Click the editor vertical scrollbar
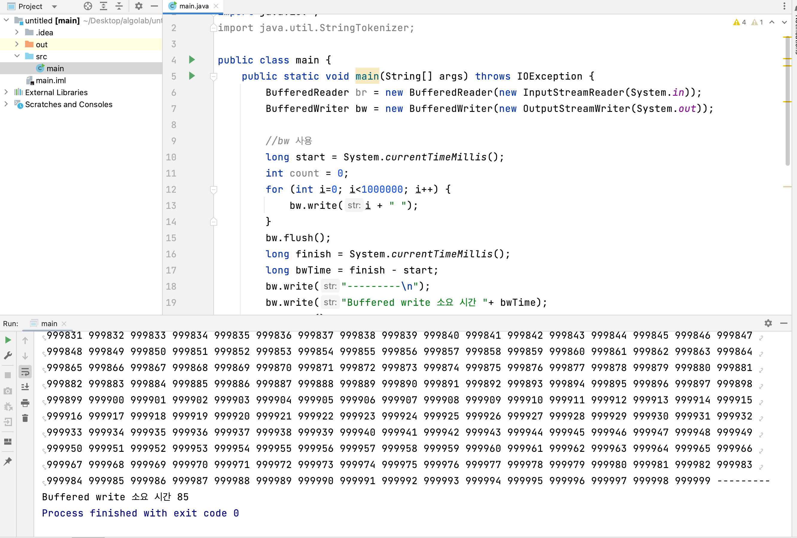 (x=787, y=137)
